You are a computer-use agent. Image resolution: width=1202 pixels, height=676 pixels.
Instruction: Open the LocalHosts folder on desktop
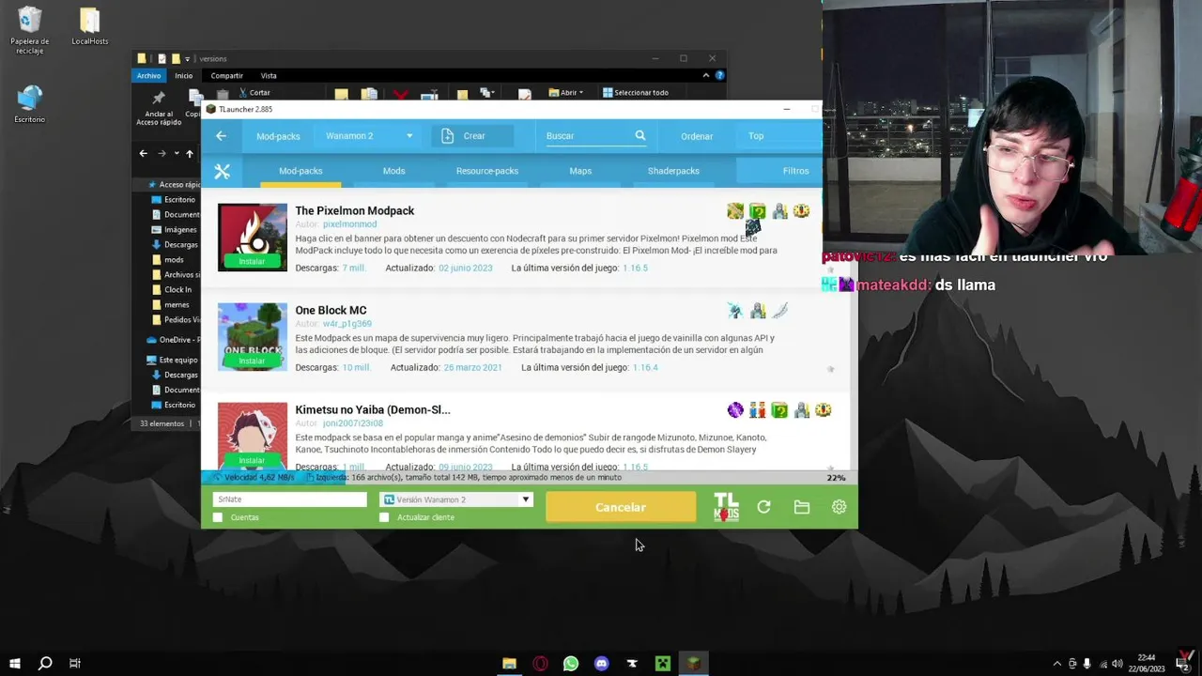(x=89, y=26)
